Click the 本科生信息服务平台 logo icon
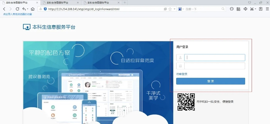Viewport: 270px width, 124px height. pos(27,27)
